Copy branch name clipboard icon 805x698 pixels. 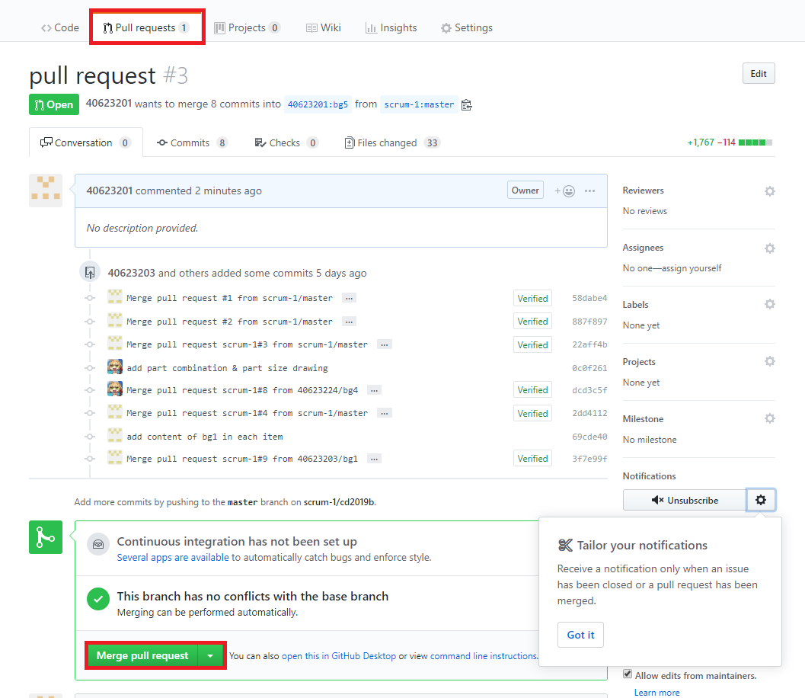[466, 105]
